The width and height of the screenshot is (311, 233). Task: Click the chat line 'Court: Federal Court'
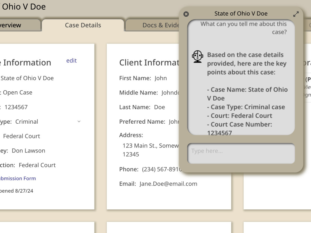pyautogui.click(x=239, y=116)
